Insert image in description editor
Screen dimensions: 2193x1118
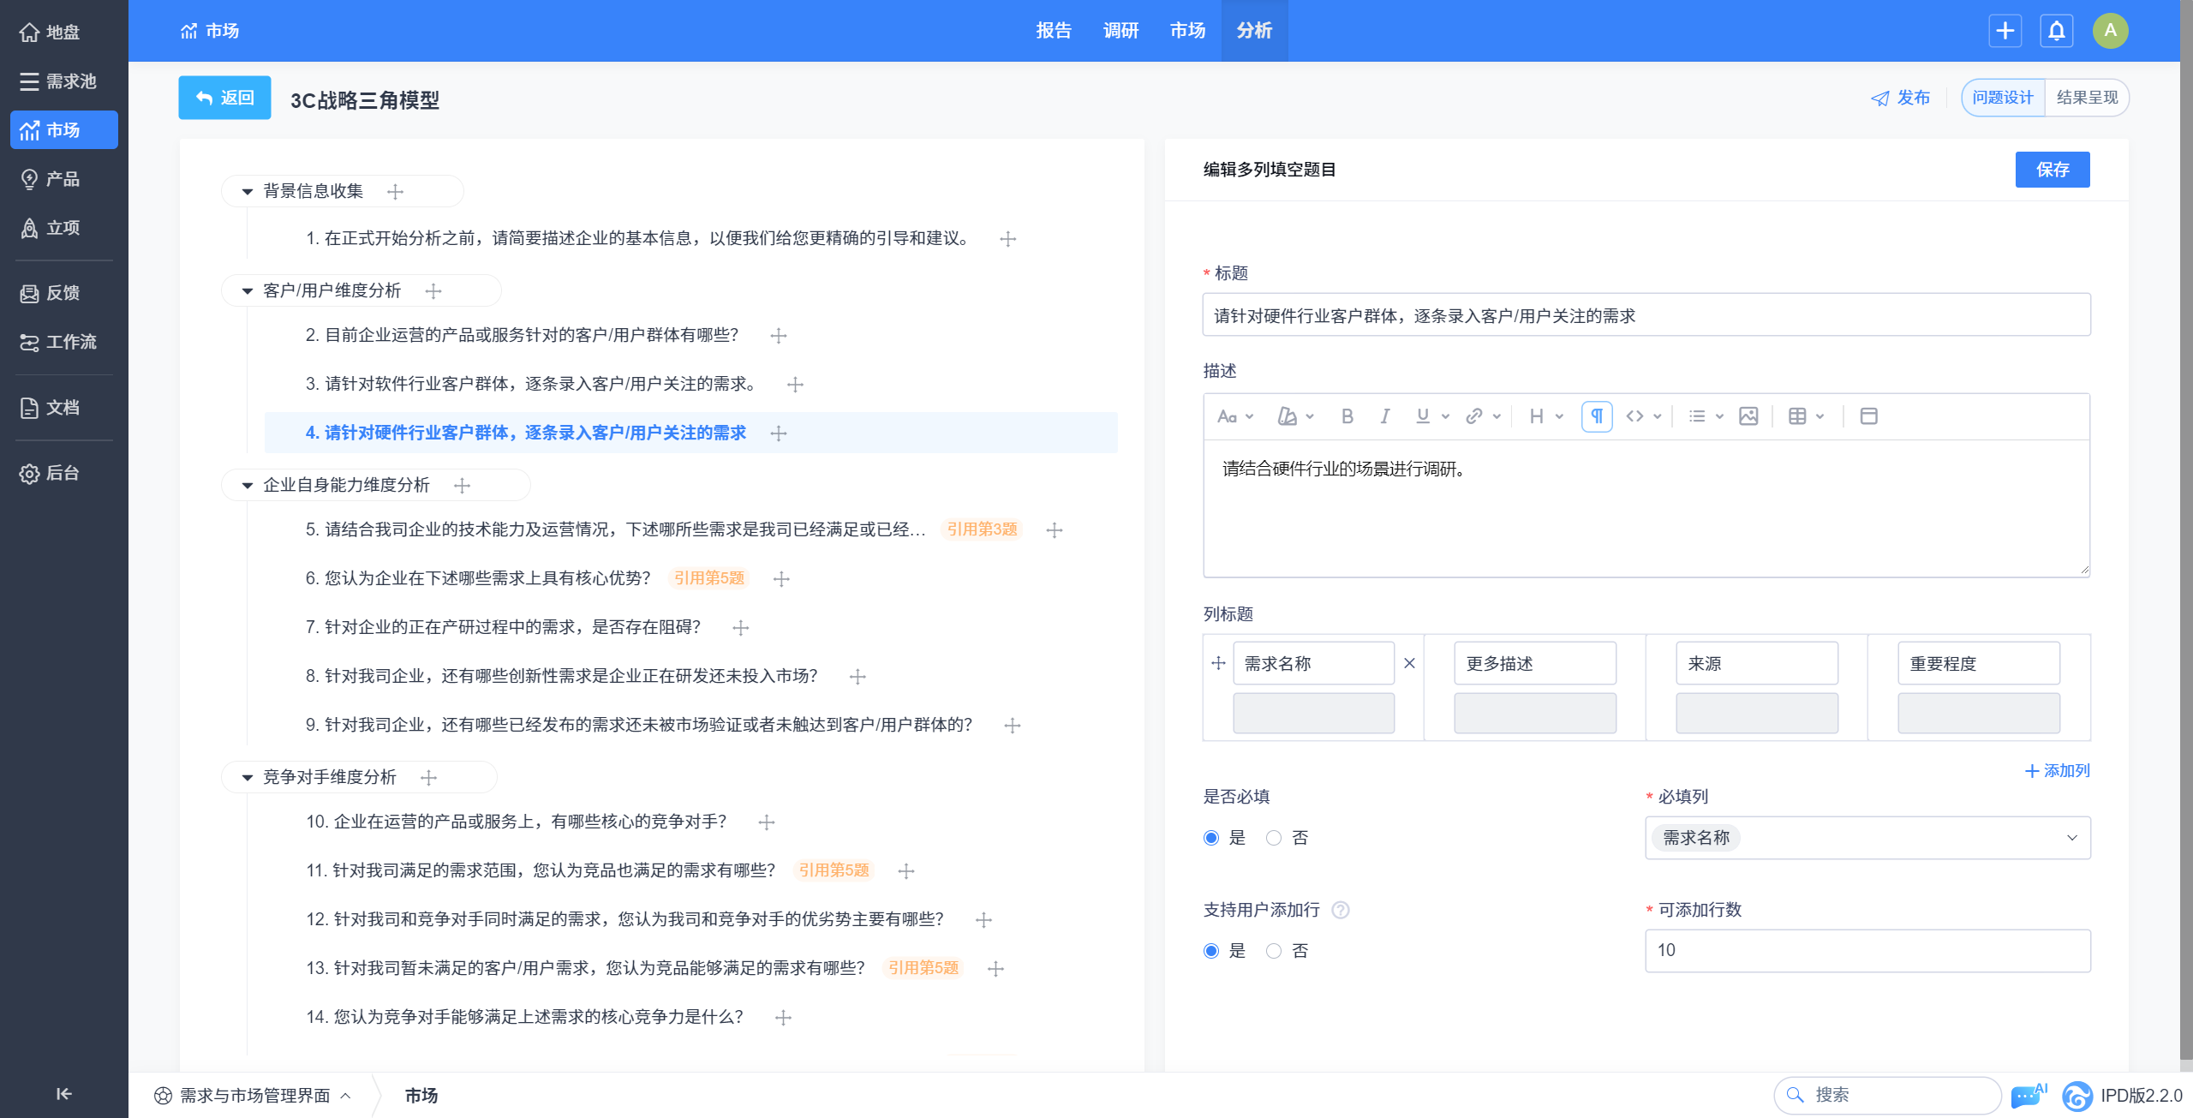(x=1748, y=416)
